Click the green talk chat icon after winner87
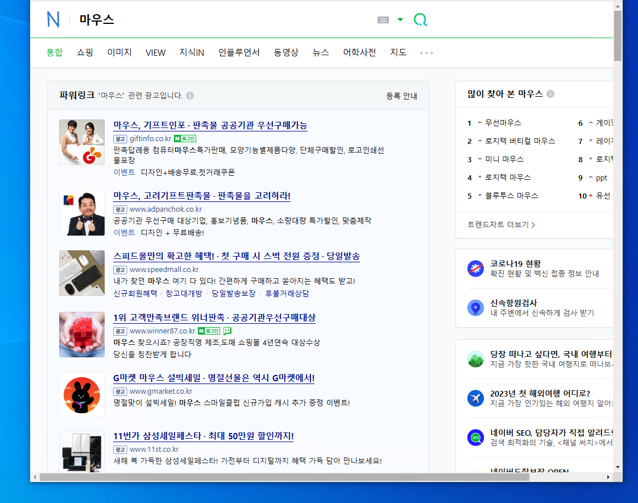The width and height of the screenshot is (638, 503). (x=227, y=331)
